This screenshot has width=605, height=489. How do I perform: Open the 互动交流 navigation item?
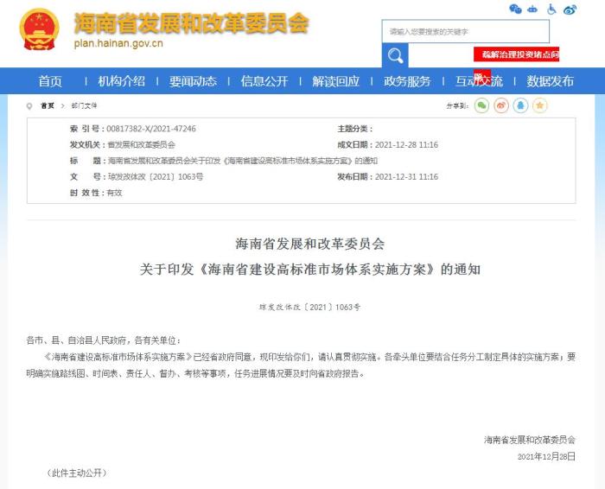[x=479, y=81]
